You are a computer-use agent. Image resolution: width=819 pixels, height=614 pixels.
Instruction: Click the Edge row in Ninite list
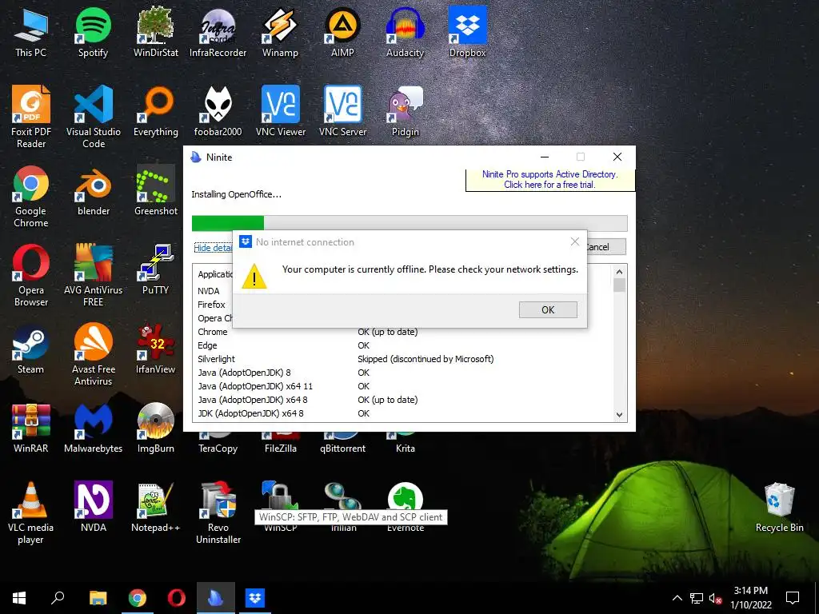coord(402,345)
